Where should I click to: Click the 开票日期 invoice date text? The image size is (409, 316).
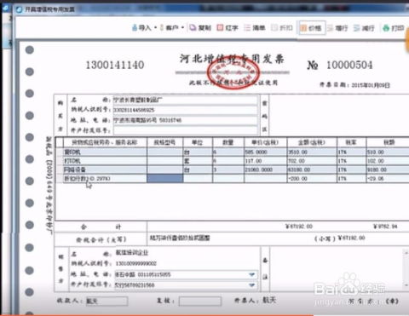[354, 85]
